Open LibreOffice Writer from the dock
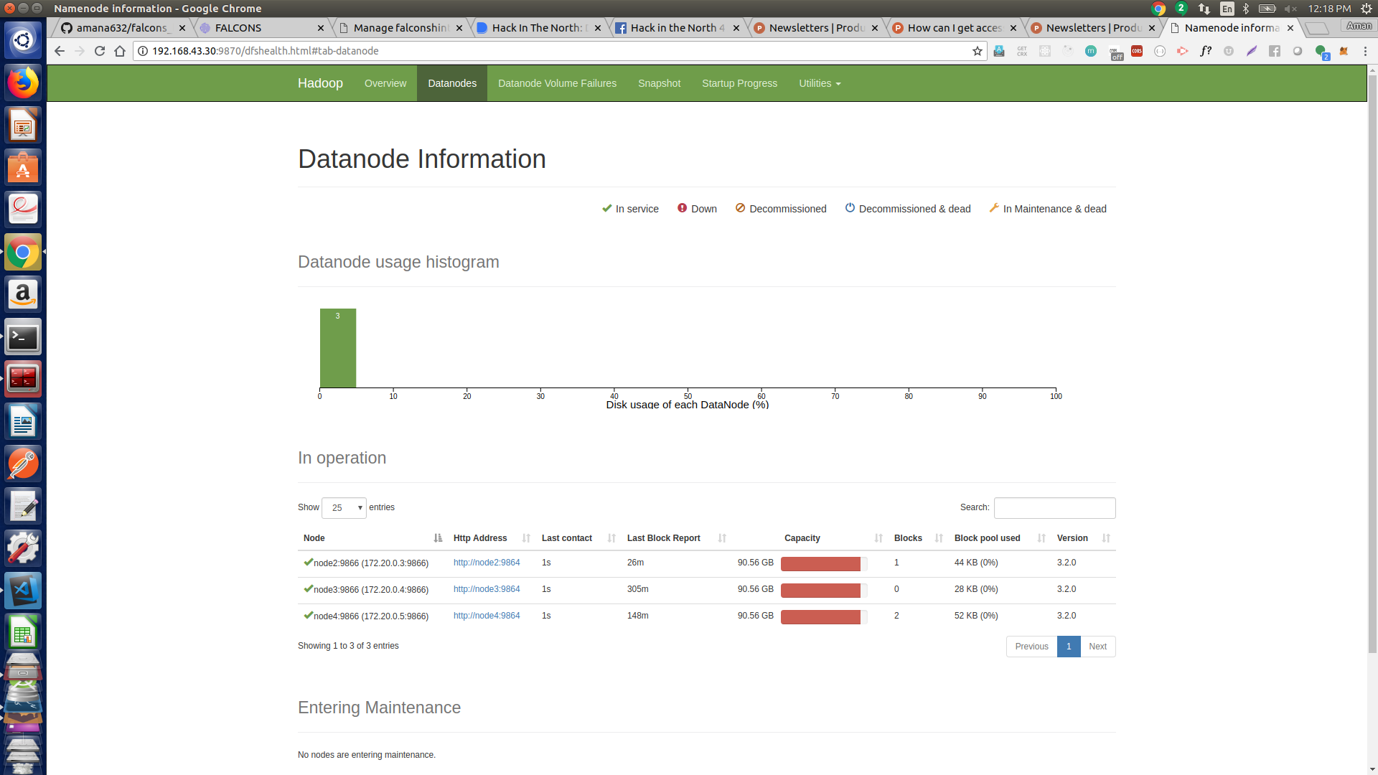The height and width of the screenshot is (775, 1378). [23, 422]
